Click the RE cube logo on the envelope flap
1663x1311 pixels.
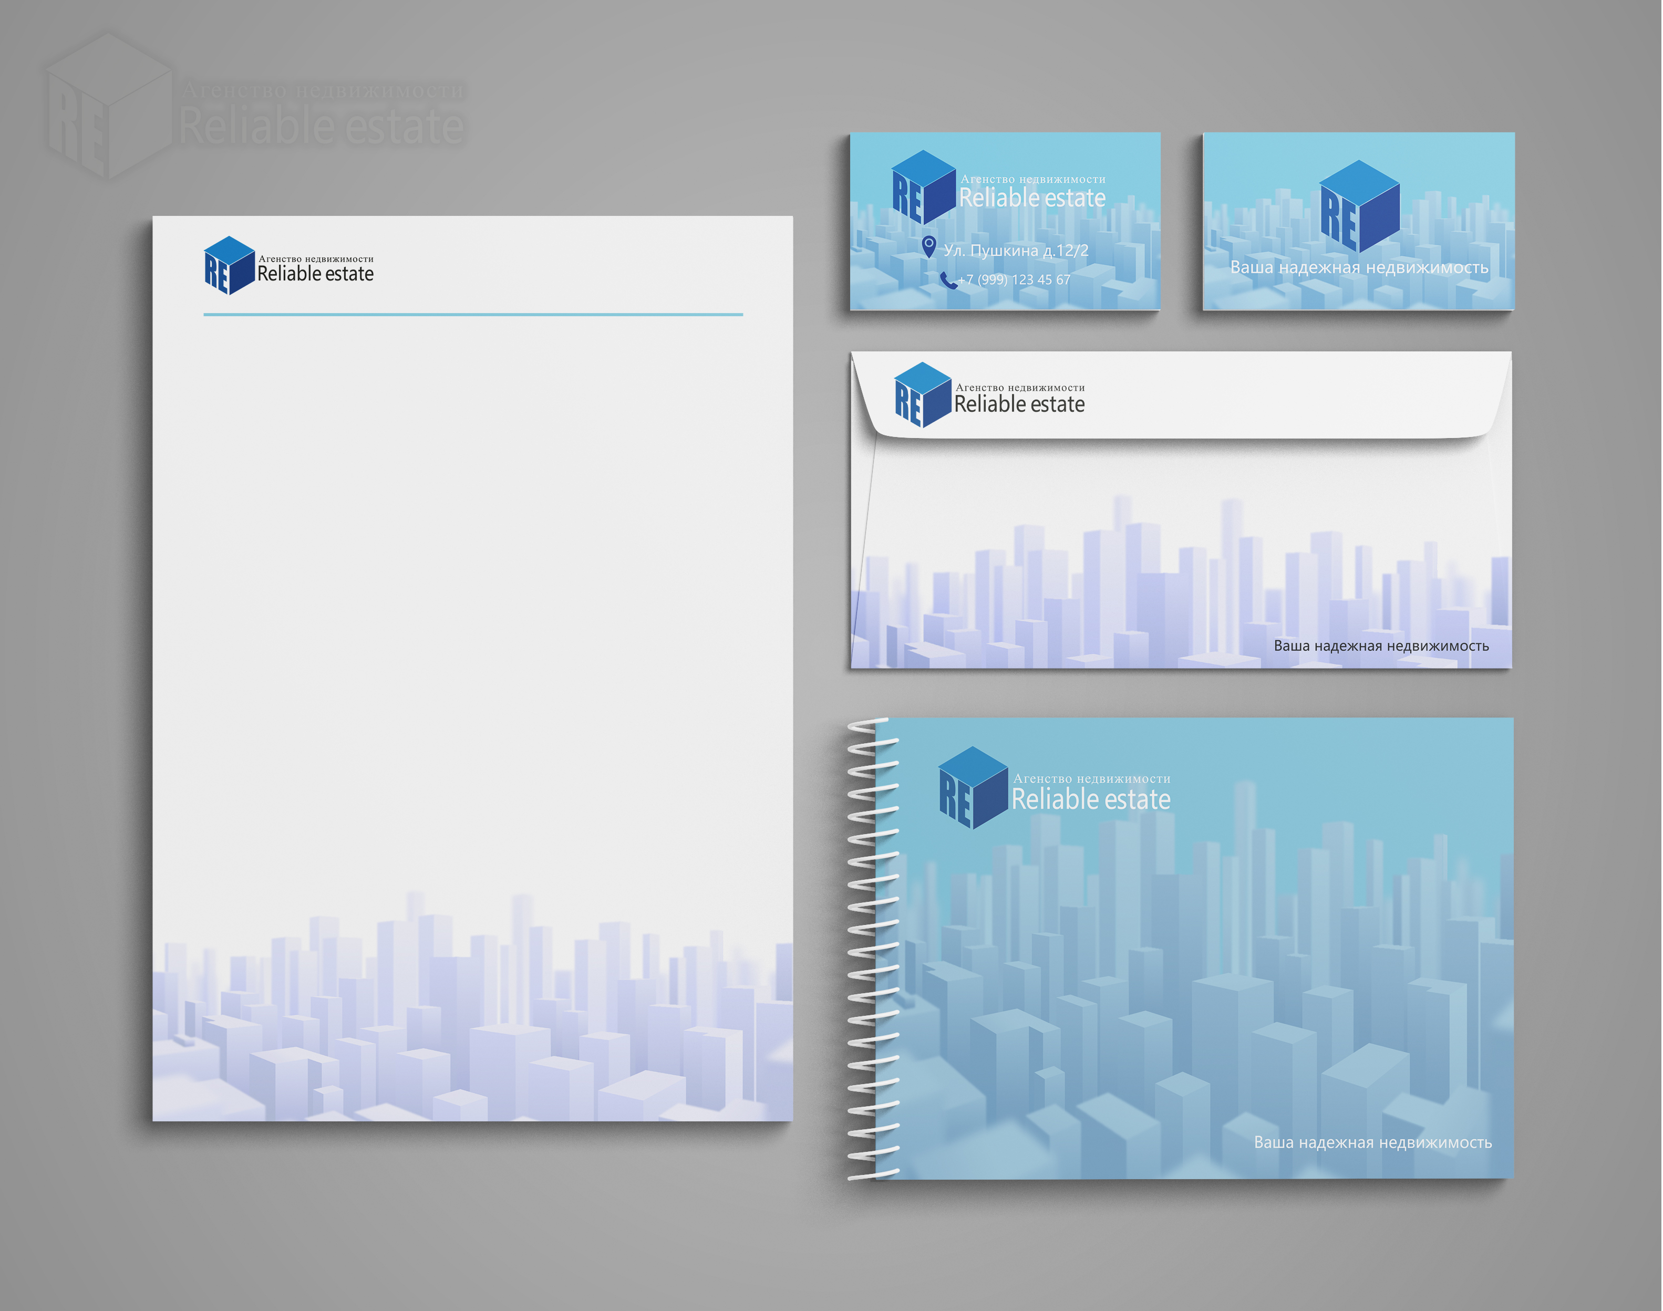click(x=924, y=396)
